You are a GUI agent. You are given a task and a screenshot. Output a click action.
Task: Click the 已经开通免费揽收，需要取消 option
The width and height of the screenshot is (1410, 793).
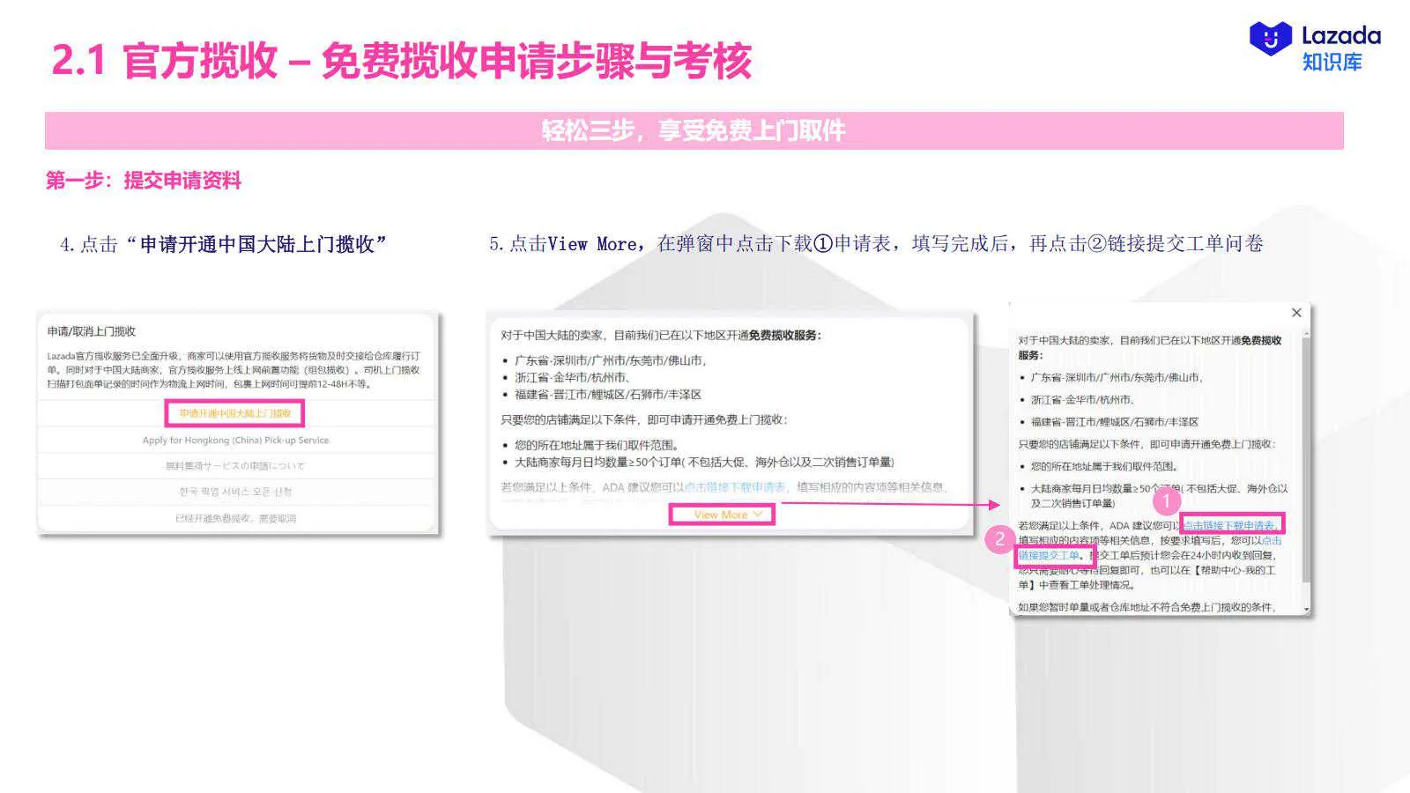236,516
